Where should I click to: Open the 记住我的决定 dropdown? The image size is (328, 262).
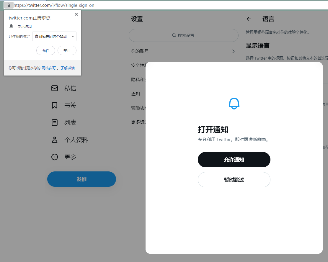(54, 36)
